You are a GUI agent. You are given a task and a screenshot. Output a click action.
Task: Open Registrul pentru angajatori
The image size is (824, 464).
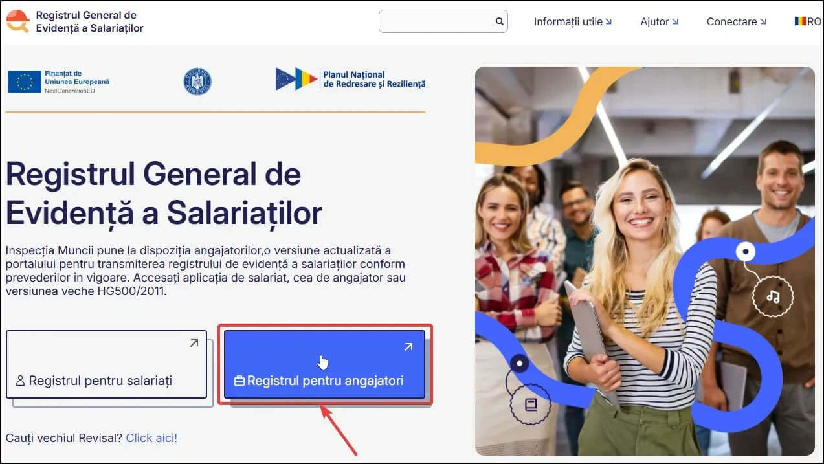pos(324,364)
